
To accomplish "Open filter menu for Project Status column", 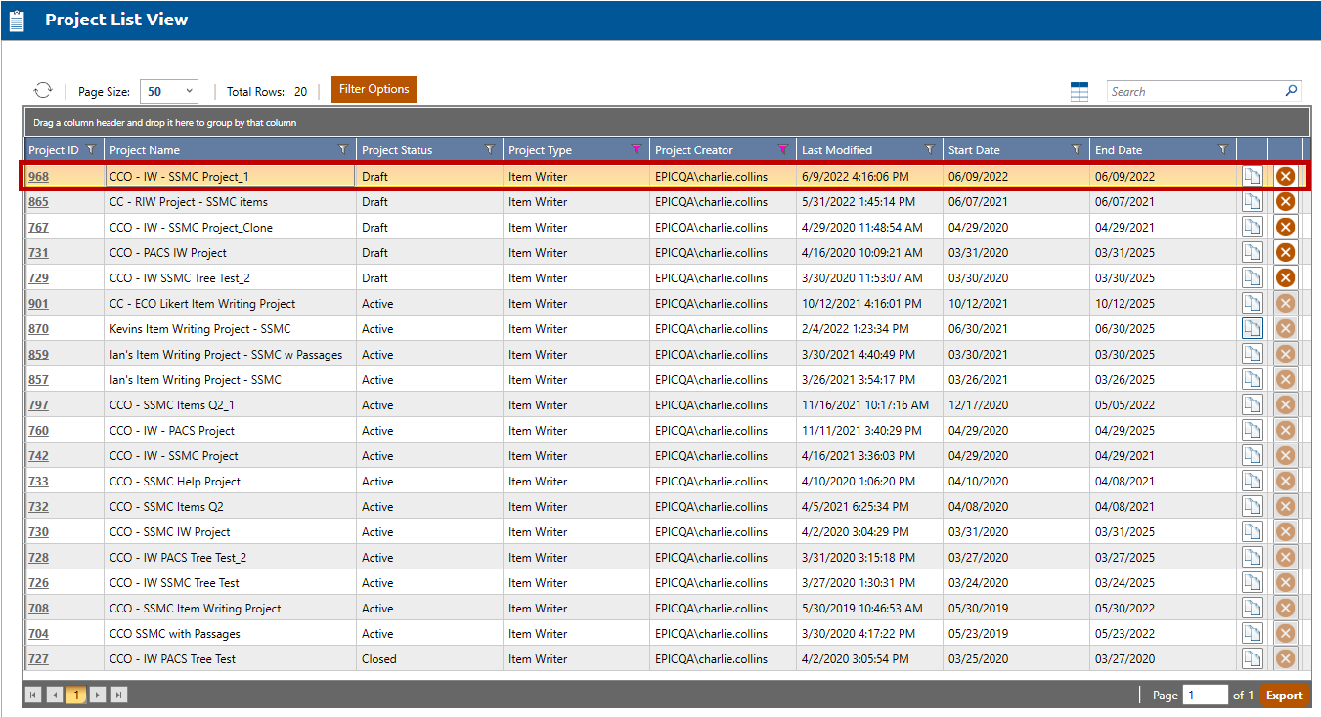I will coord(489,149).
